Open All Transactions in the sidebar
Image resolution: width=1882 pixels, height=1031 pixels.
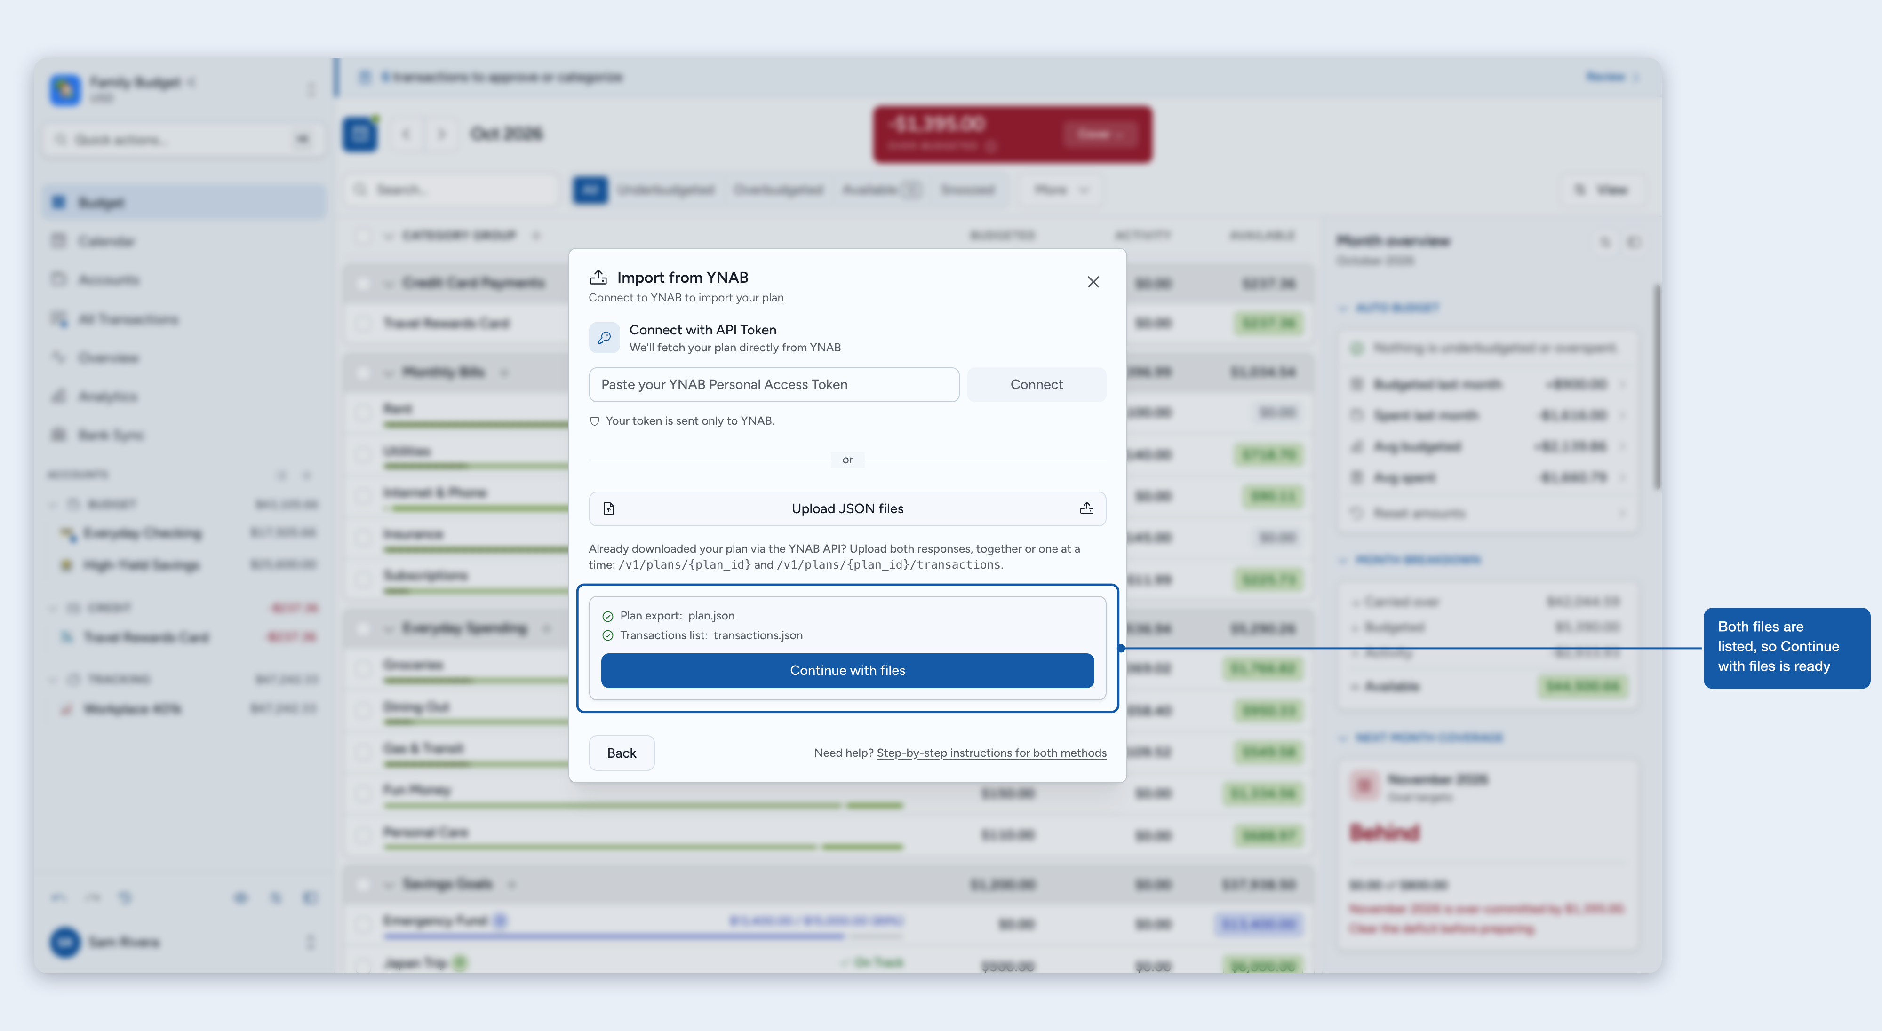click(x=184, y=319)
